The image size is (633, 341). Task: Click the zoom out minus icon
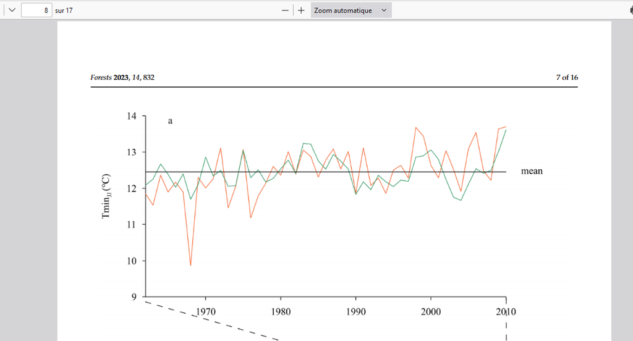pyautogui.click(x=285, y=11)
